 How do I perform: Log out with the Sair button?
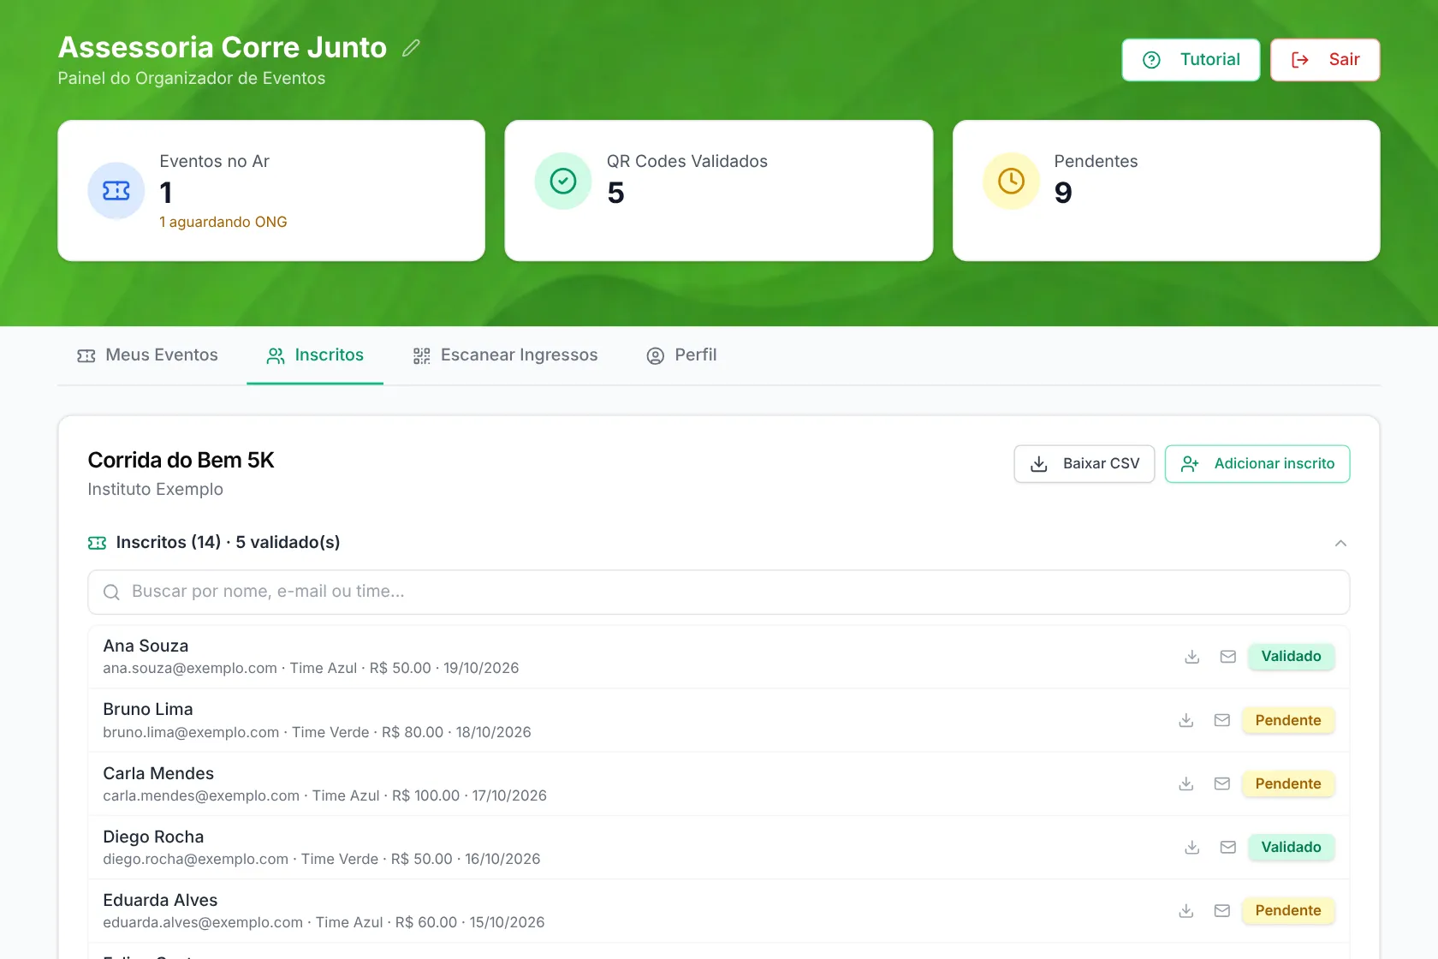pyautogui.click(x=1325, y=60)
